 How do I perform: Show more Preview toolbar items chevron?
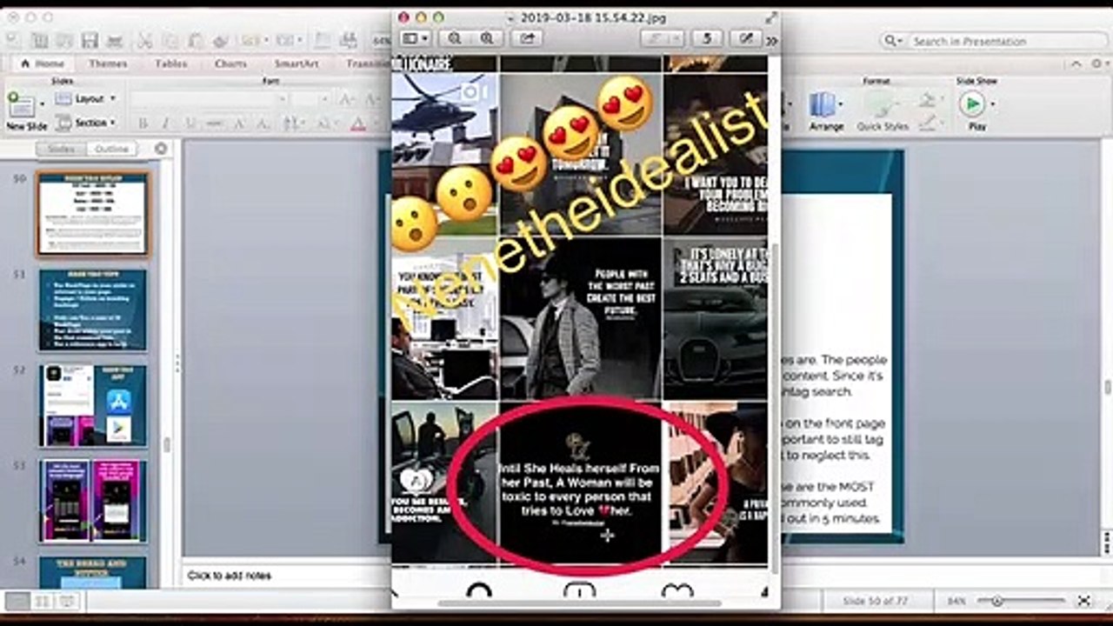(771, 40)
